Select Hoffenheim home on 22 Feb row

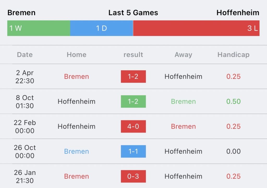click(76, 127)
